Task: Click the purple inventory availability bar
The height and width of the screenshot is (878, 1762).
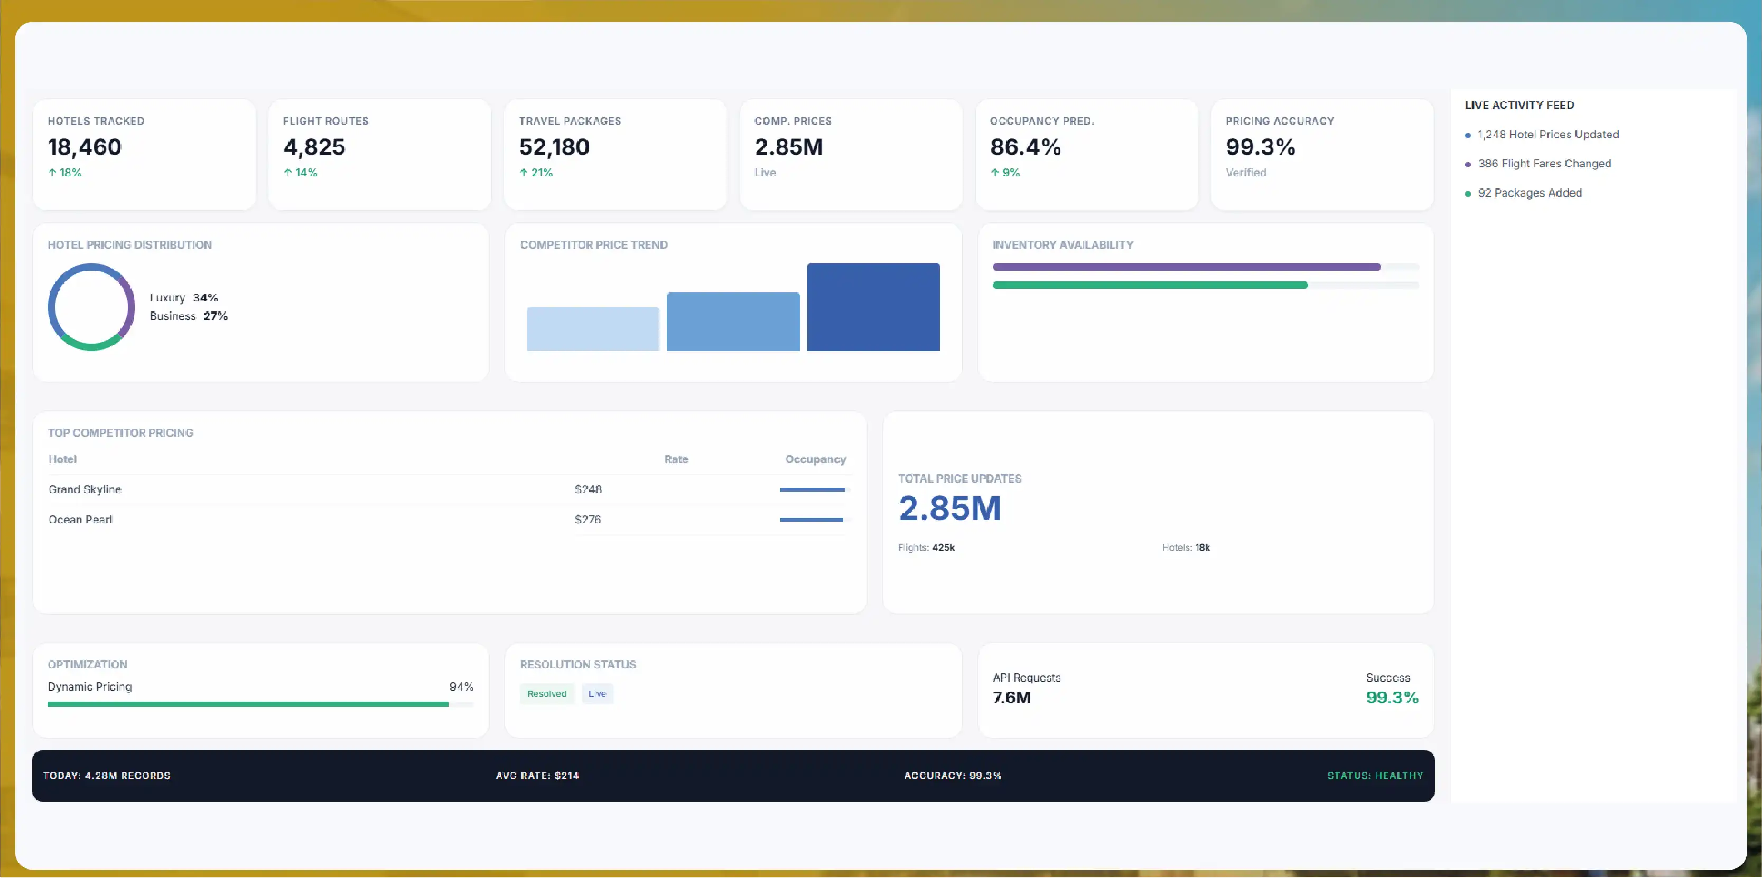Action: coord(1186,267)
